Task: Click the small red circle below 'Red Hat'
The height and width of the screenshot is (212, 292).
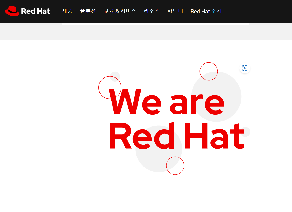Action: tap(175, 166)
